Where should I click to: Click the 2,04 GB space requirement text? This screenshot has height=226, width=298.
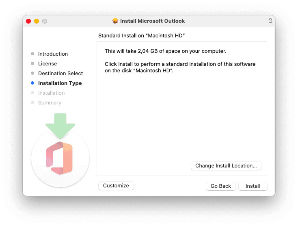[x=166, y=51]
